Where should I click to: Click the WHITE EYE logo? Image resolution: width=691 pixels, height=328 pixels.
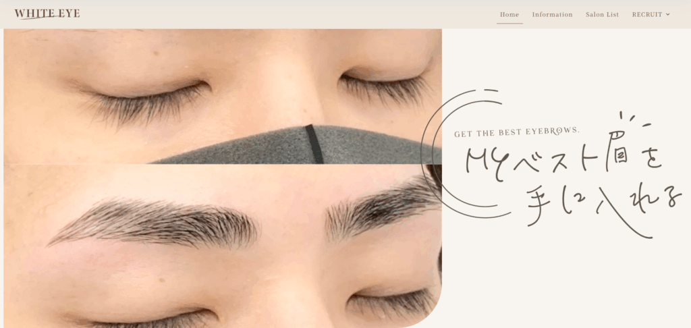(47, 13)
